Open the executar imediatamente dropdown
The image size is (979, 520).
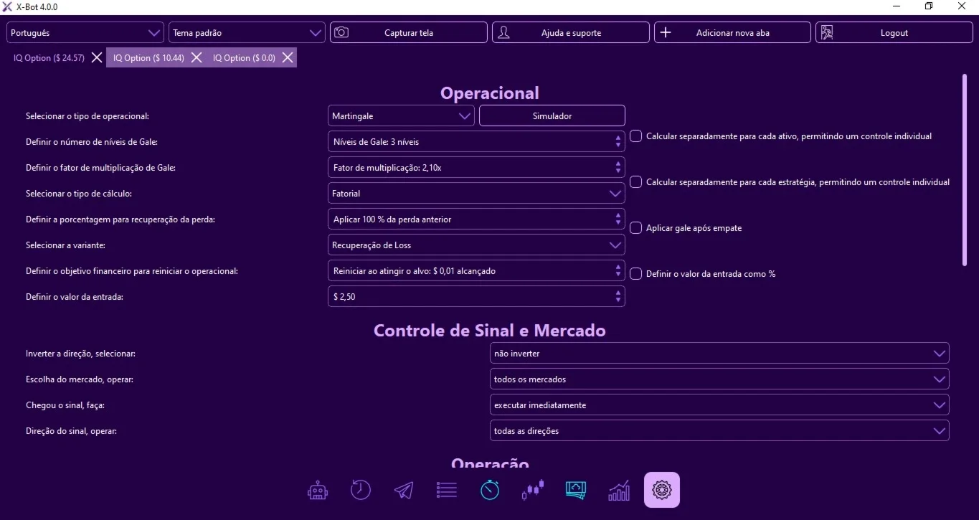point(719,405)
